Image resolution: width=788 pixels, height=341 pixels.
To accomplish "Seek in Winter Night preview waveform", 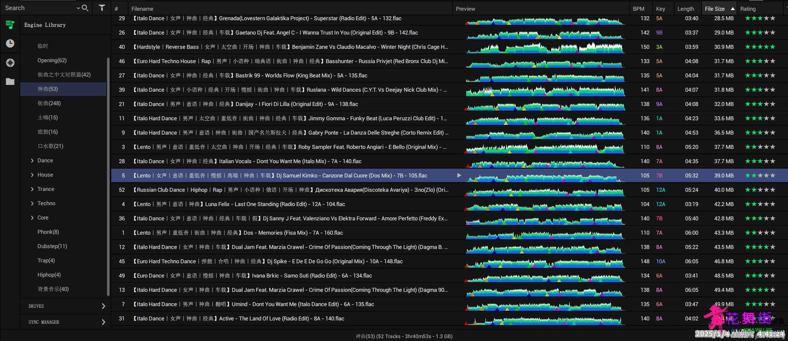I will tap(545, 48).
